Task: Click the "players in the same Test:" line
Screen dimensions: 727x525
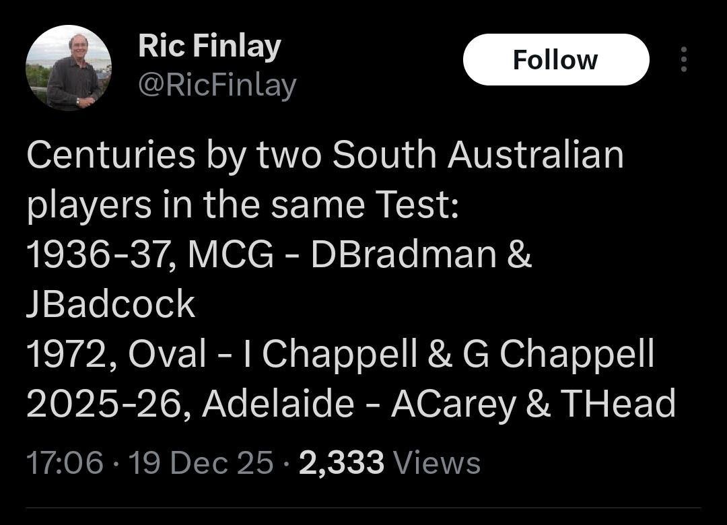Action: tap(242, 204)
